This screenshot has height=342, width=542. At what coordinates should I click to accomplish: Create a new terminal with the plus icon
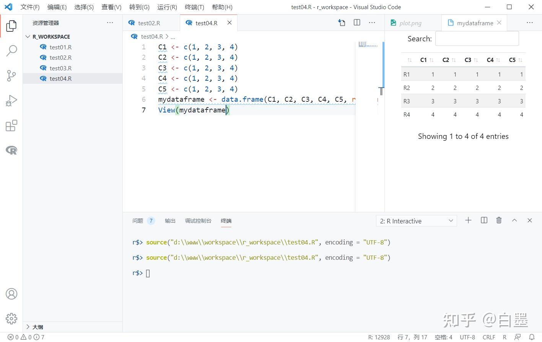(468, 220)
